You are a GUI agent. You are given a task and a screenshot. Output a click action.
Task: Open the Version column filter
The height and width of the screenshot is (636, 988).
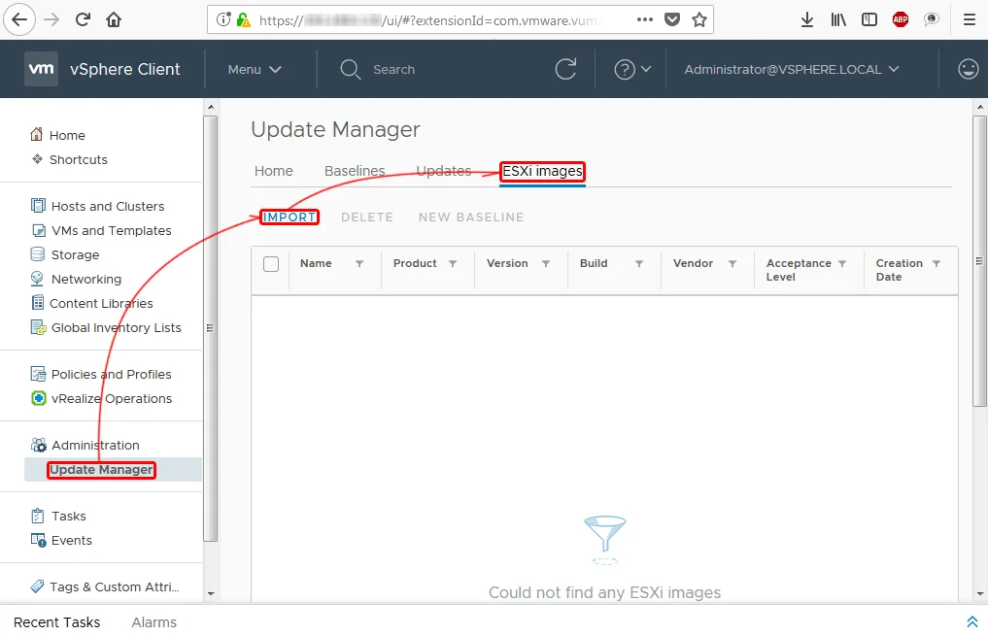(x=546, y=264)
